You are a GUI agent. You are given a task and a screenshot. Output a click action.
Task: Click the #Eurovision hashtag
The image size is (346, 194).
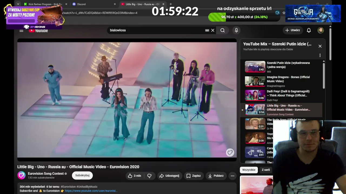coord(68,187)
